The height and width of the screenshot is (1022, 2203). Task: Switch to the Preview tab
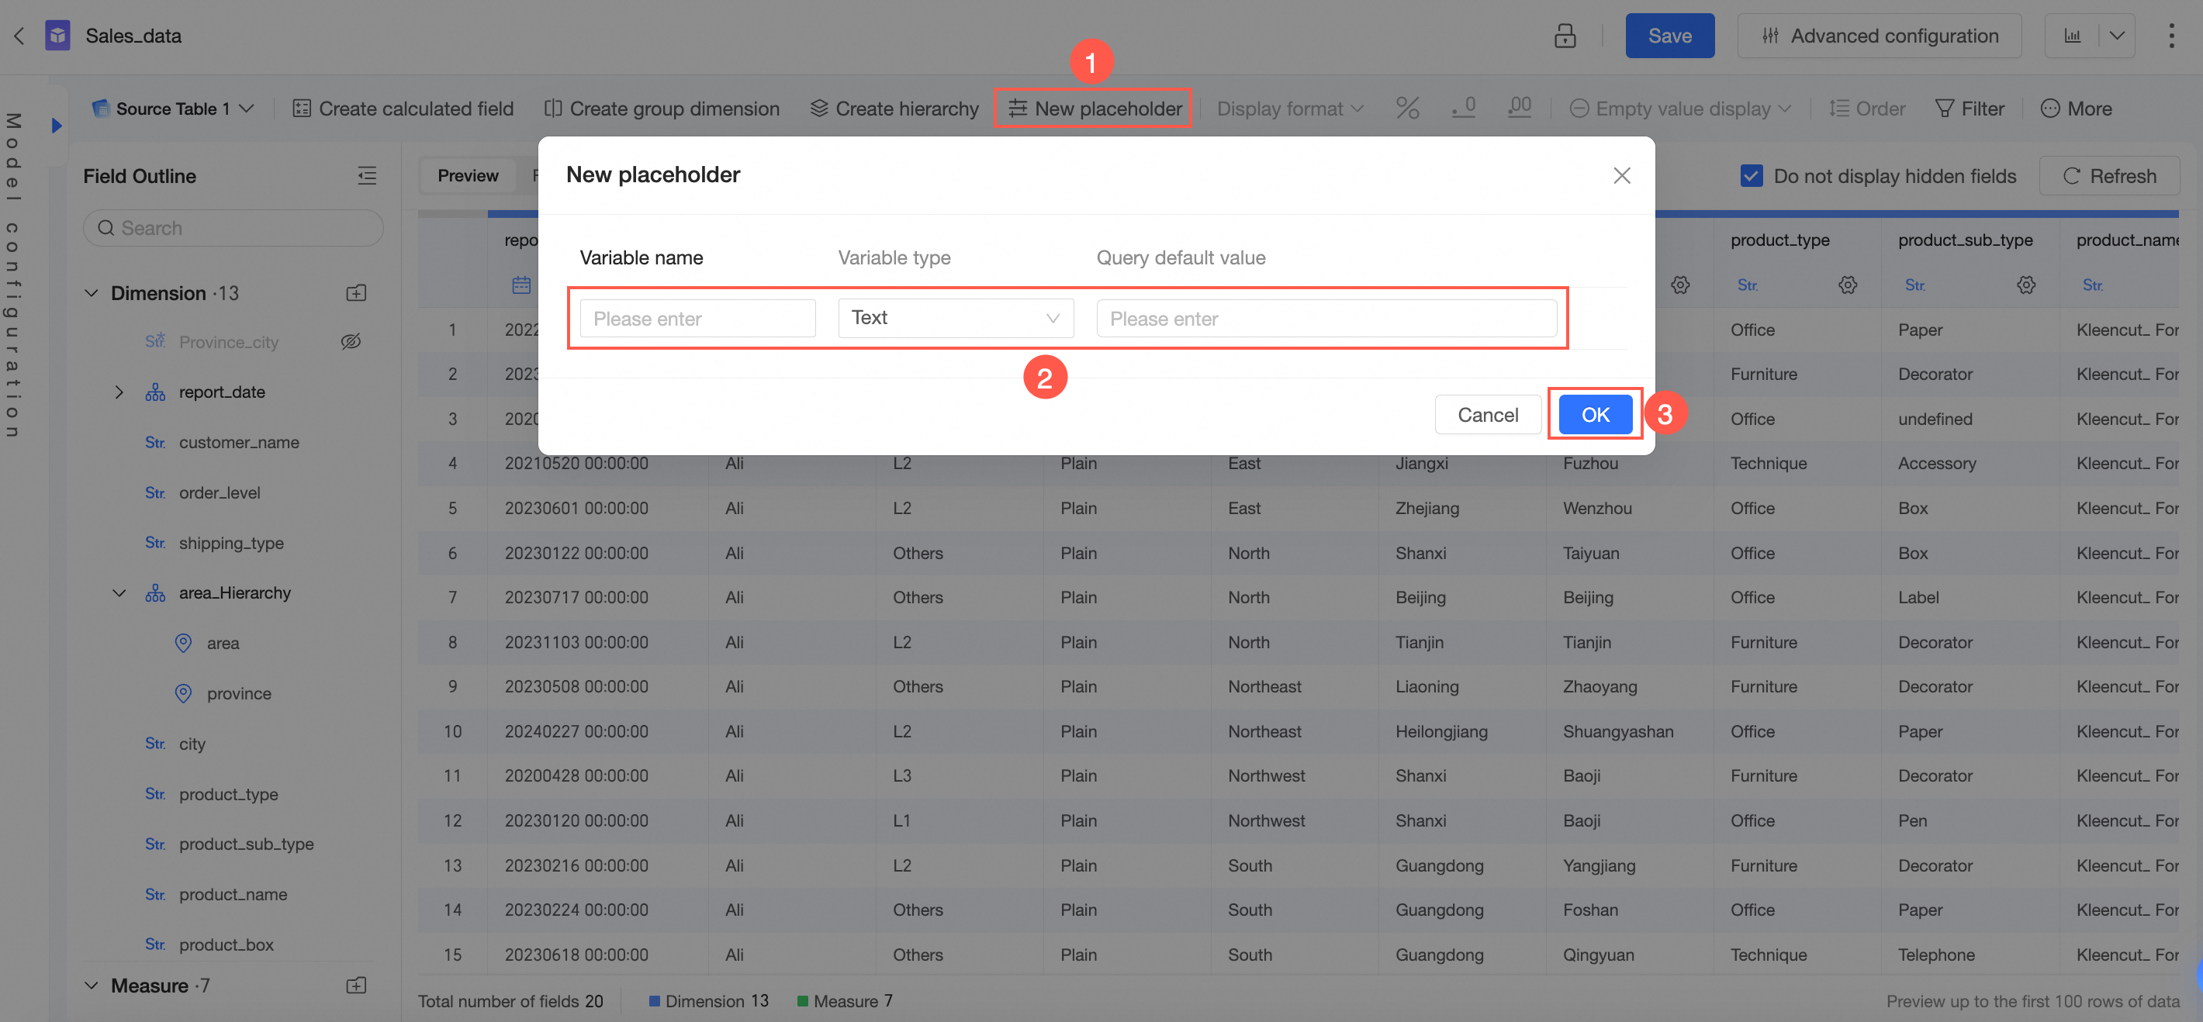467,176
